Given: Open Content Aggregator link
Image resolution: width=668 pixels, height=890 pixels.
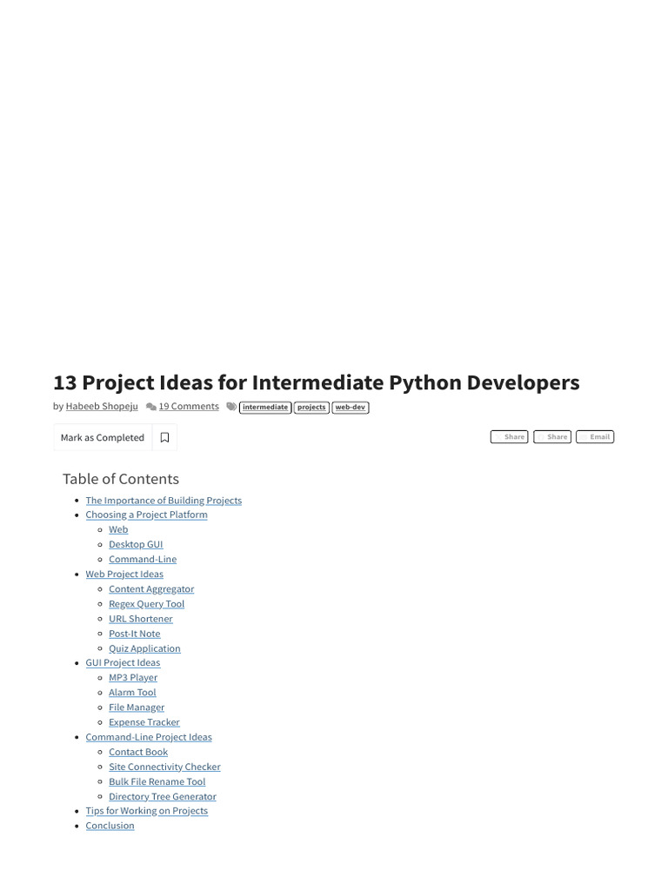Looking at the screenshot, I should (151, 589).
